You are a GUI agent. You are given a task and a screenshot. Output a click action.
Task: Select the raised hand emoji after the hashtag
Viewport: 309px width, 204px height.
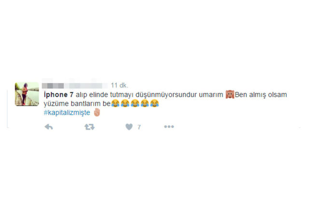97,112
